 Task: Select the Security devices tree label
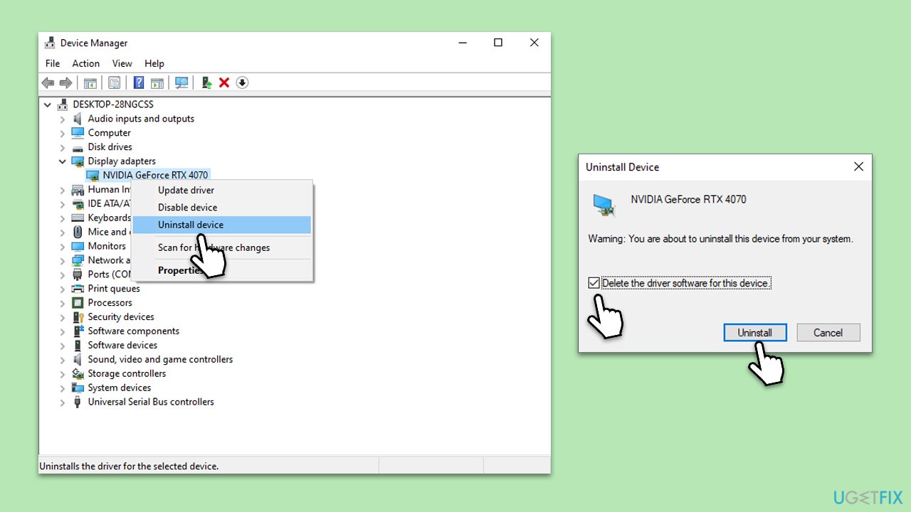pos(121,317)
